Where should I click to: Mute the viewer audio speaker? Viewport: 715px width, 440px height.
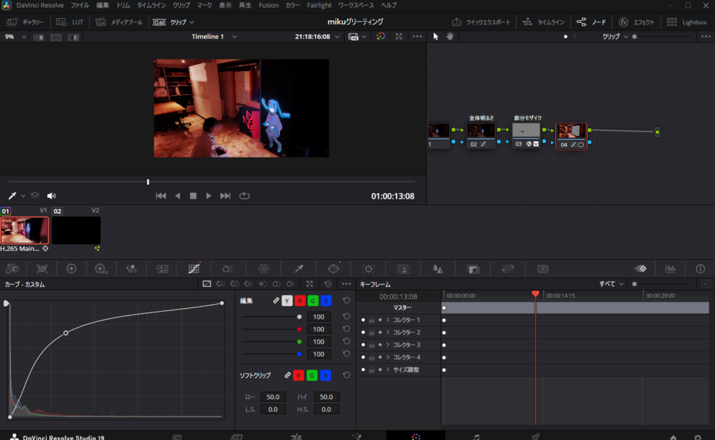(51, 196)
